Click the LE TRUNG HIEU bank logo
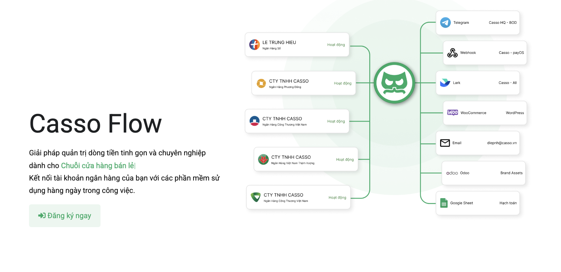The image size is (561, 272). tap(255, 45)
